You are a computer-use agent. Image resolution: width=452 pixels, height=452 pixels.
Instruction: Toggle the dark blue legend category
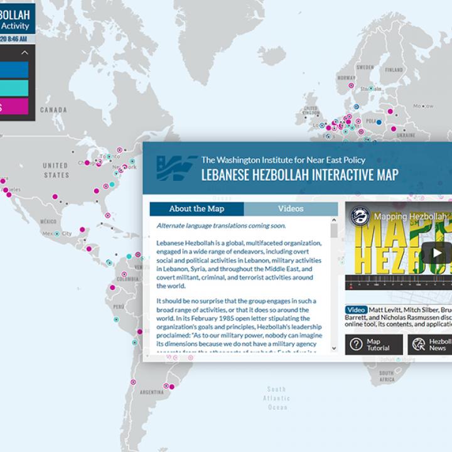(14, 70)
